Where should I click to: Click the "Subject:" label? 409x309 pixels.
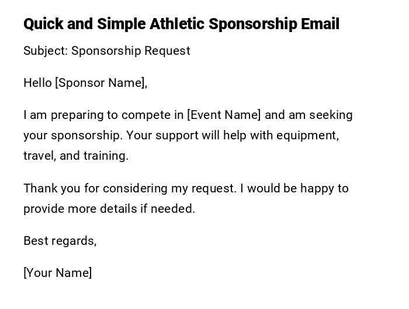(x=46, y=51)
